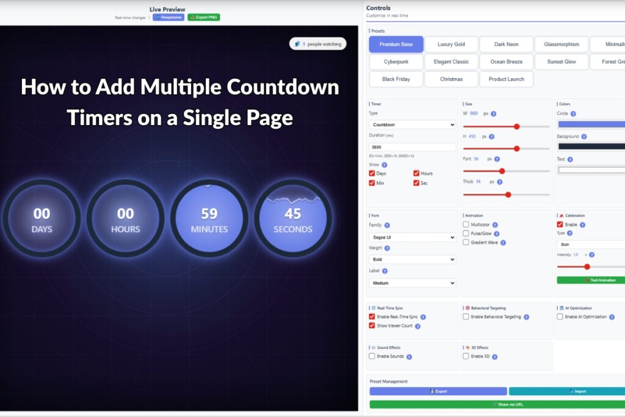Click the Export PNG button
625x417 pixels.
[x=203, y=17]
